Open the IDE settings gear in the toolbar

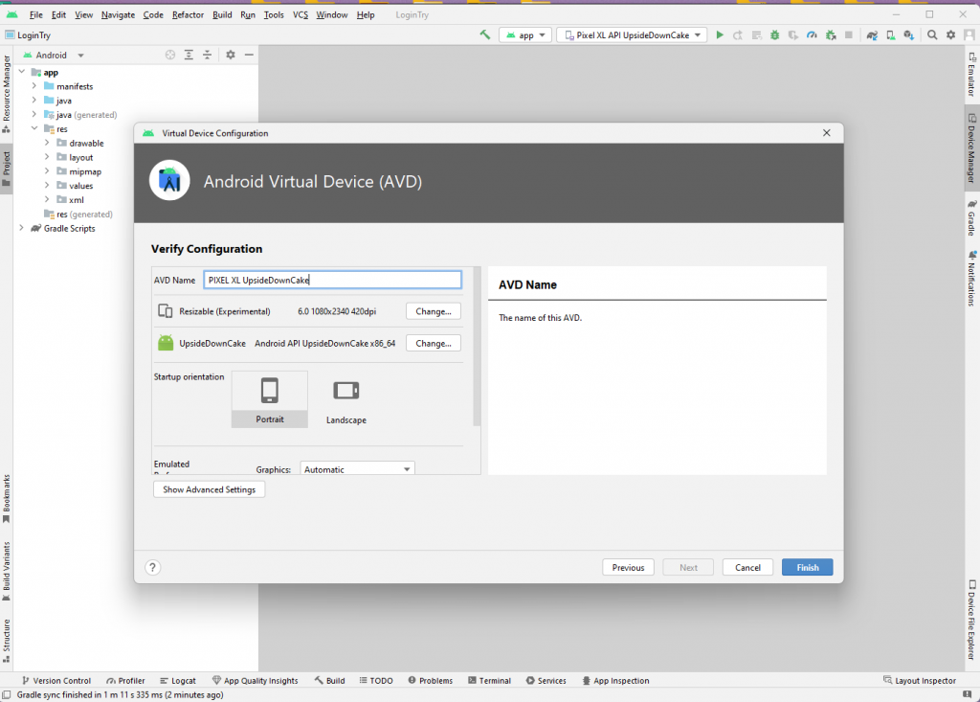(x=950, y=35)
